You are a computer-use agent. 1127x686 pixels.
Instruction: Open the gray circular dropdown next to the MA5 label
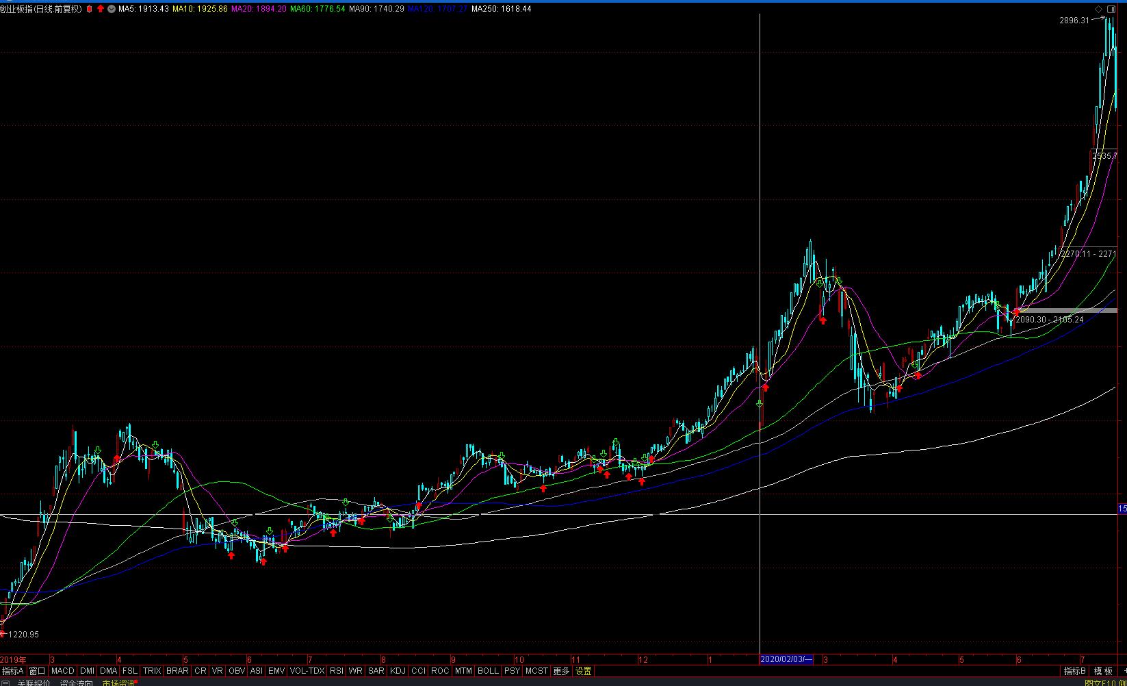point(111,9)
